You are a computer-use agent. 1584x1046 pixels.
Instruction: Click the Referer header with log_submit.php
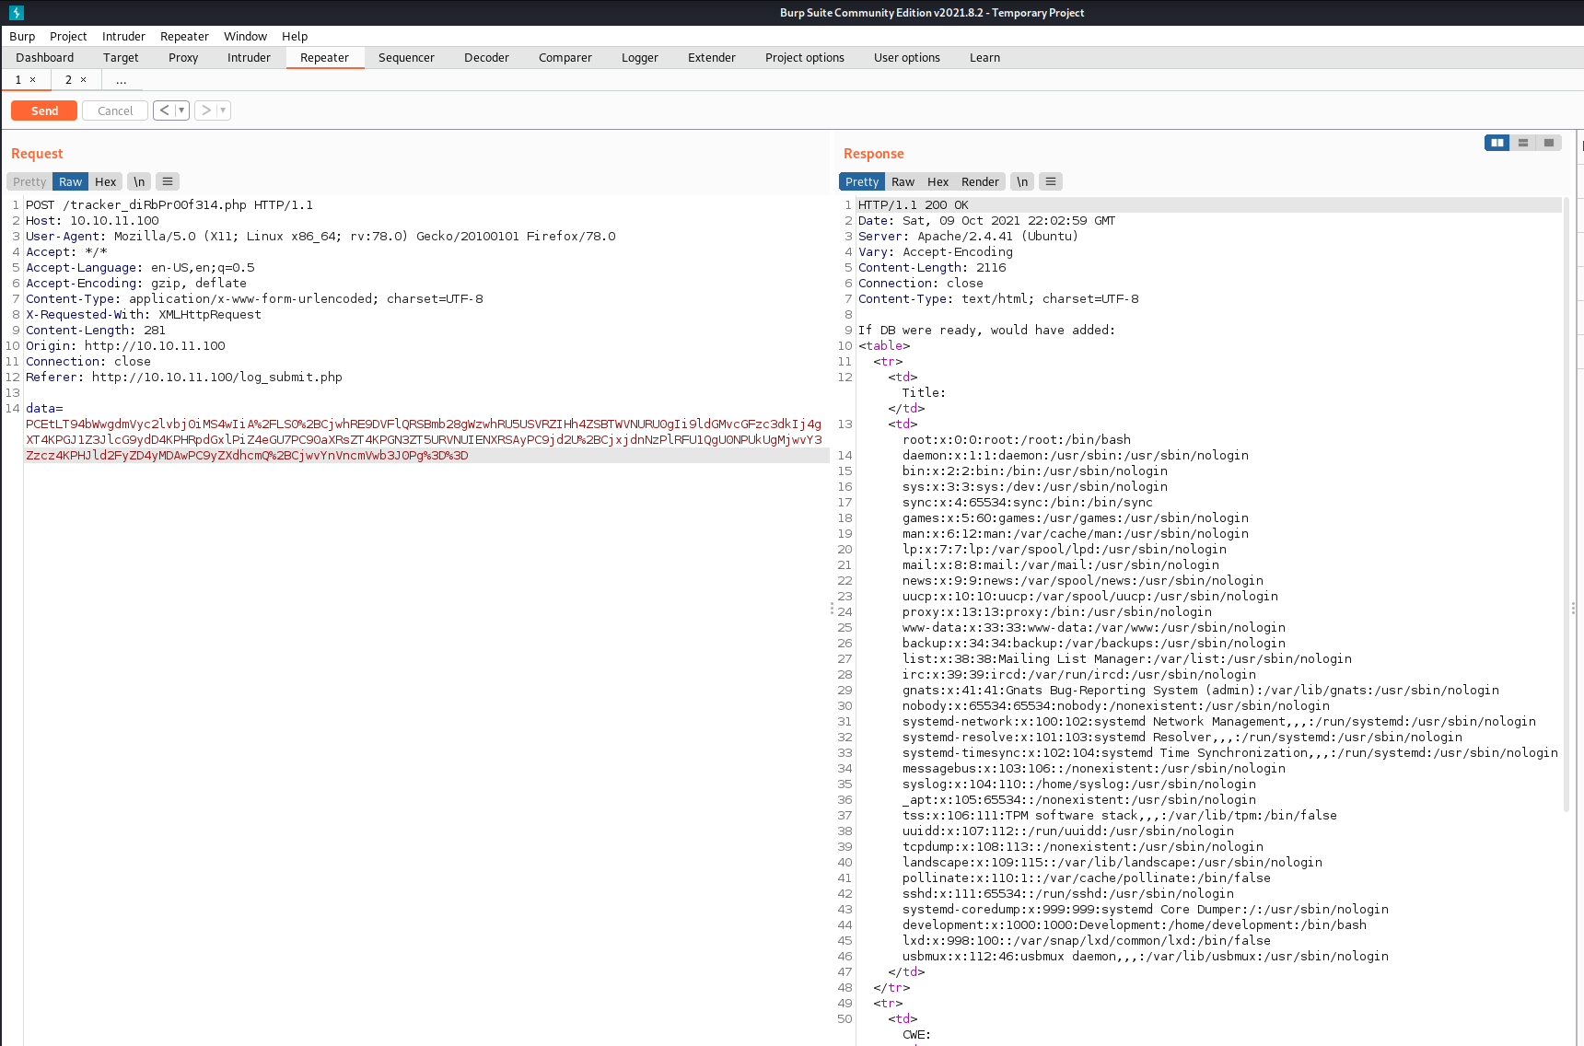[x=184, y=378]
